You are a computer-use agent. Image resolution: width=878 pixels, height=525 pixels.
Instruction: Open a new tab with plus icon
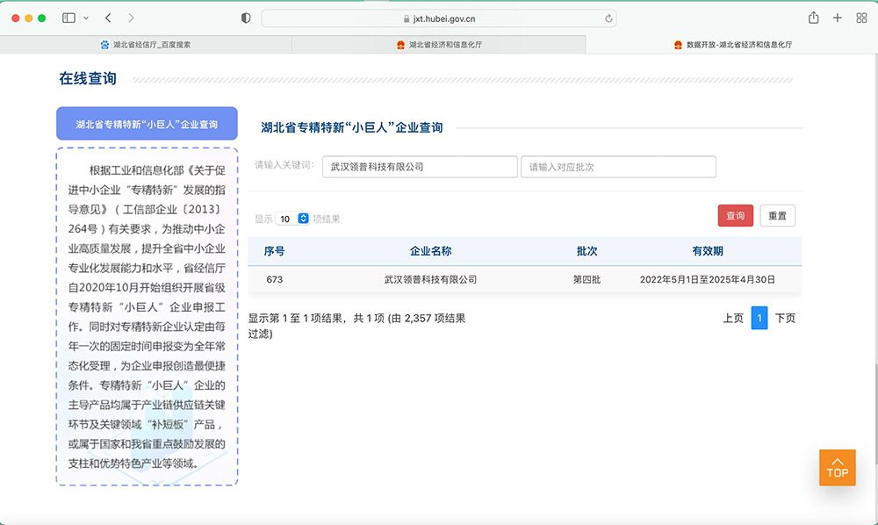coord(838,18)
